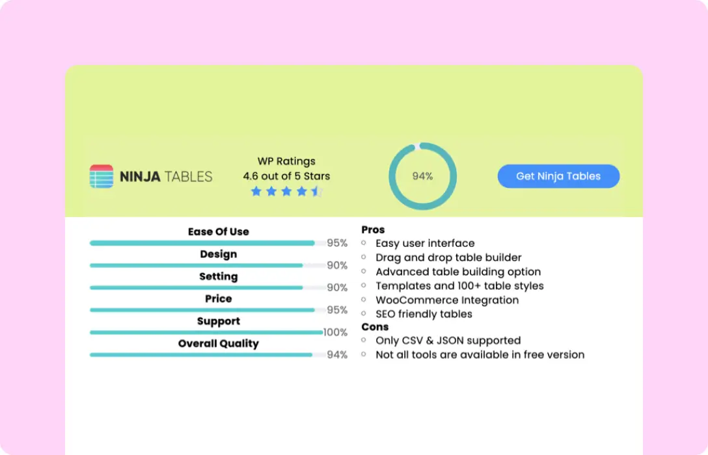Click the Pros heading
708x455 pixels.
coord(373,229)
